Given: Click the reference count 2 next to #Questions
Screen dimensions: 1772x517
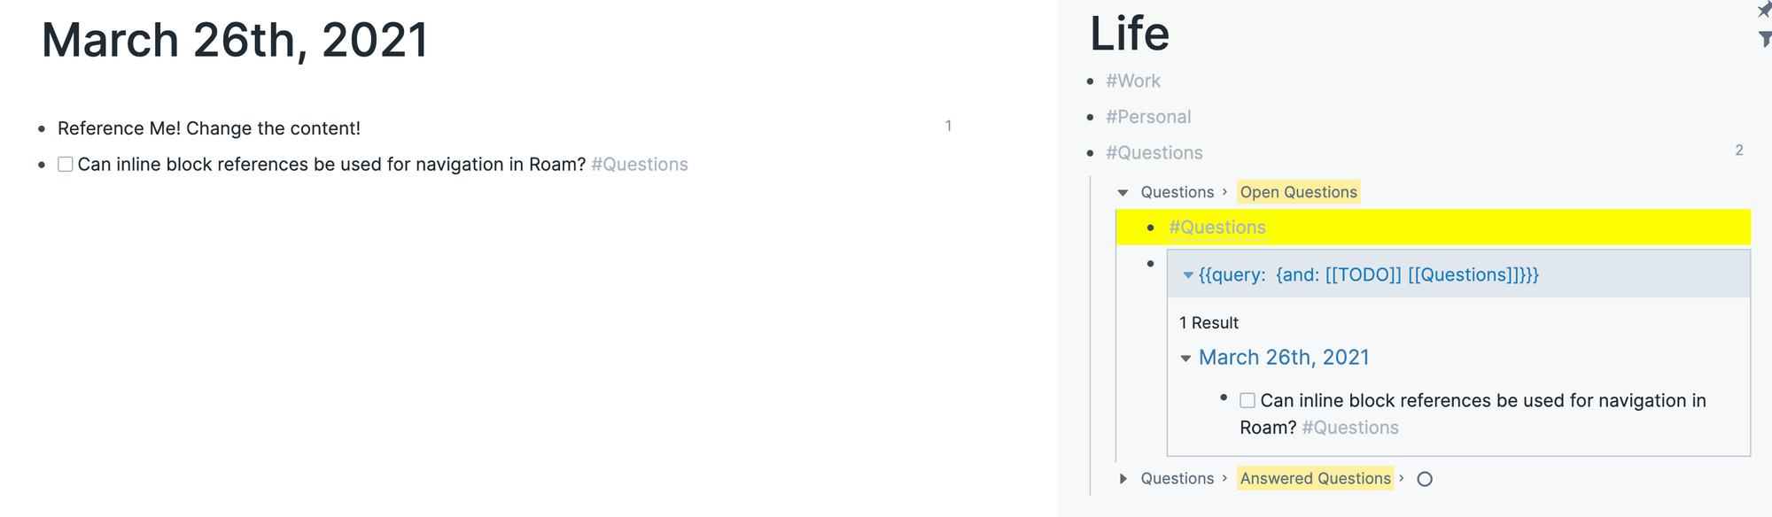Looking at the screenshot, I should tap(1739, 150).
